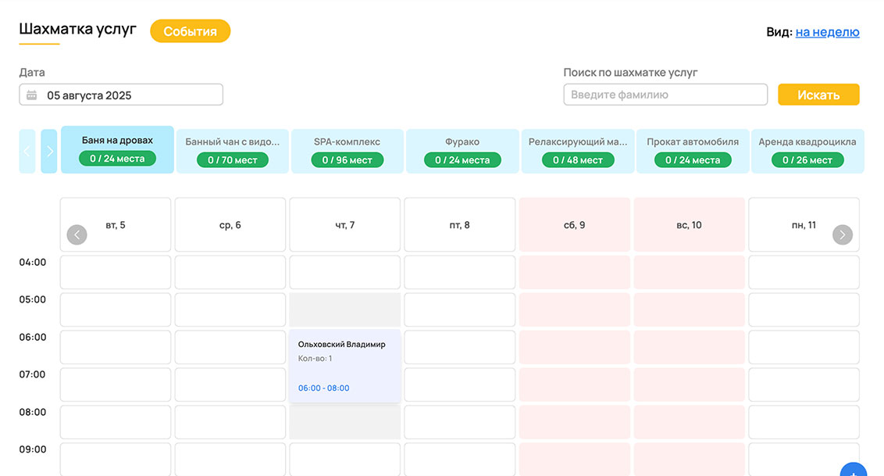
Task: Click the next services arrow
Action: (x=49, y=151)
